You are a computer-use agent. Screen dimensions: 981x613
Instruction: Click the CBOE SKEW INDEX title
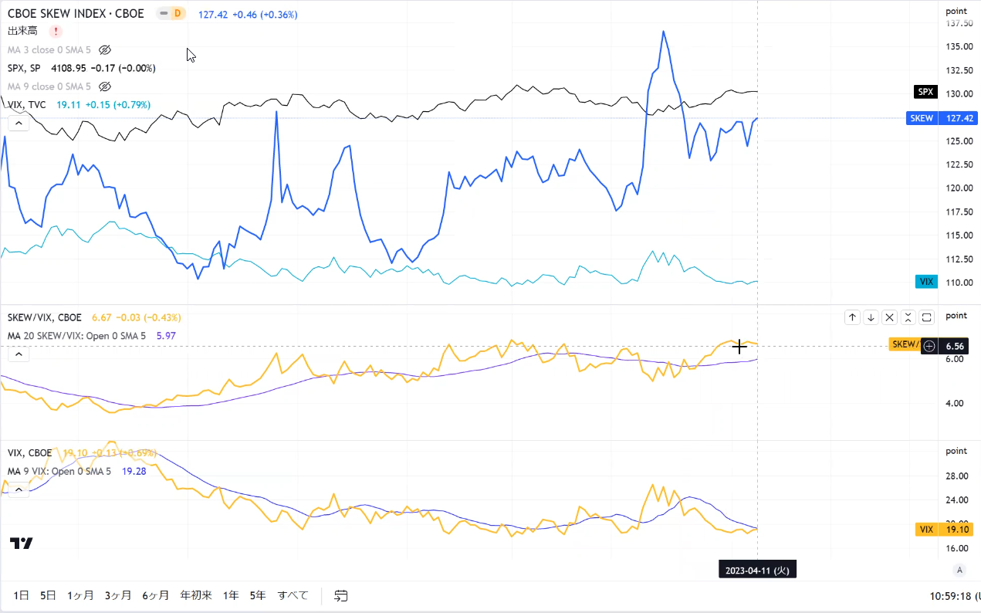(x=76, y=13)
